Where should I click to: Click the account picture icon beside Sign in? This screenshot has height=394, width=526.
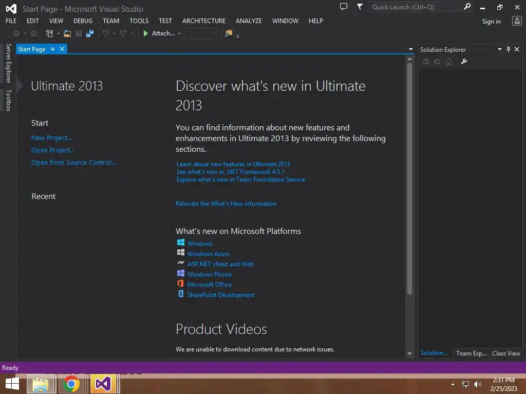pos(517,21)
